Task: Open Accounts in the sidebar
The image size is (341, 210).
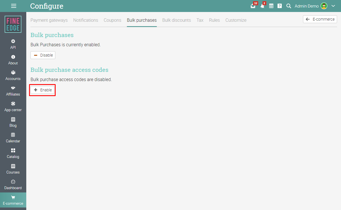Action: coord(13,75)
